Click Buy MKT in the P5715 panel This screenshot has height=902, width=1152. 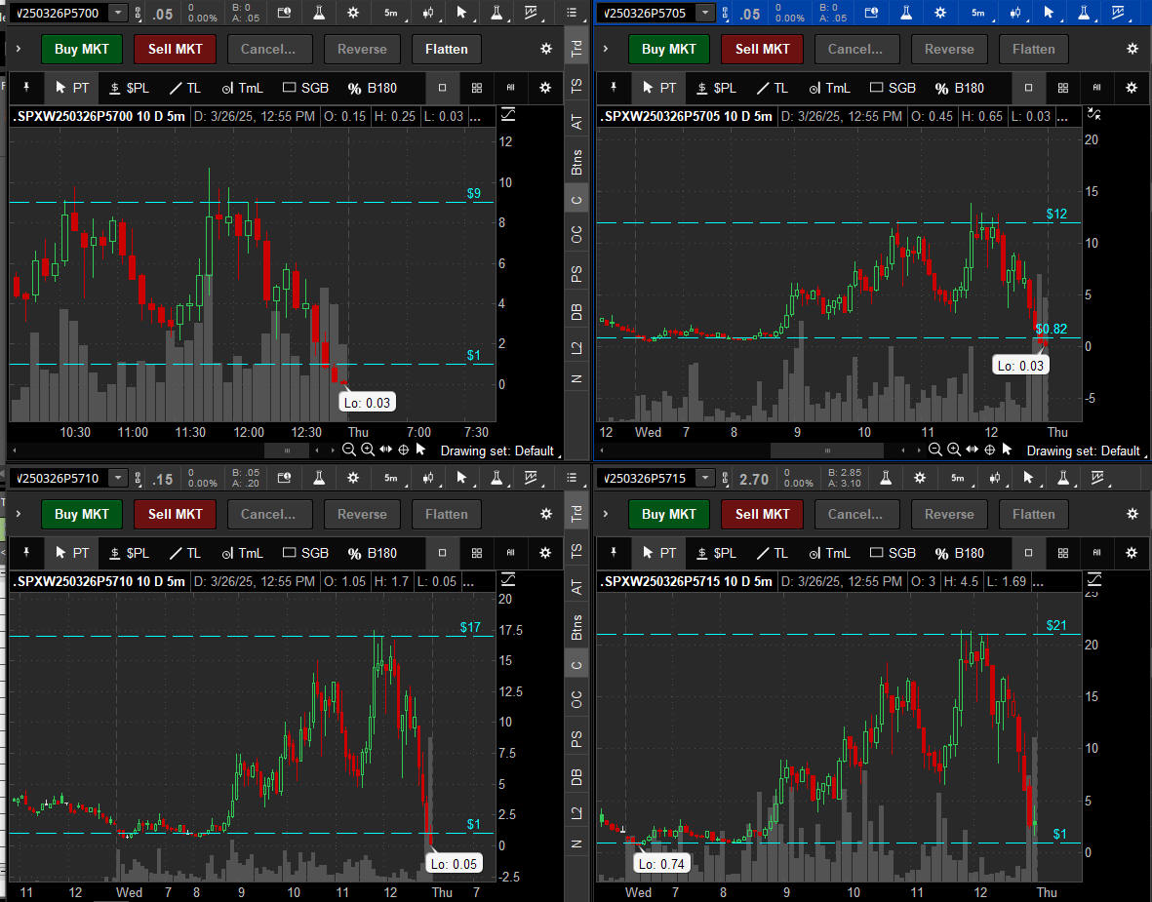pyautogui.click(x=668, y=514)
